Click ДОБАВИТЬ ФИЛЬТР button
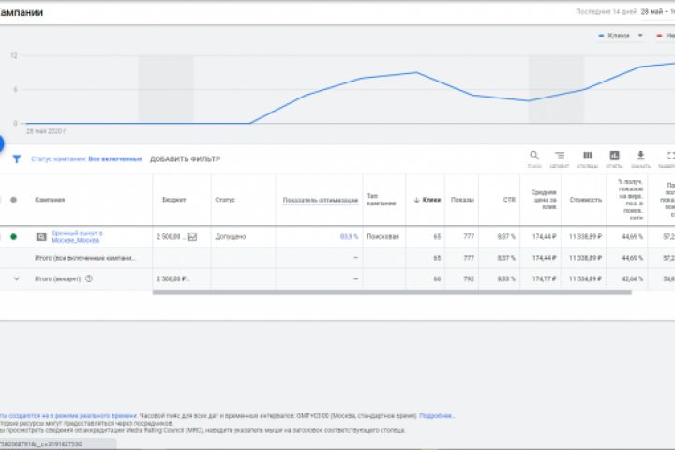The width and height of the screenshot is (675, 450). point(185,159)
